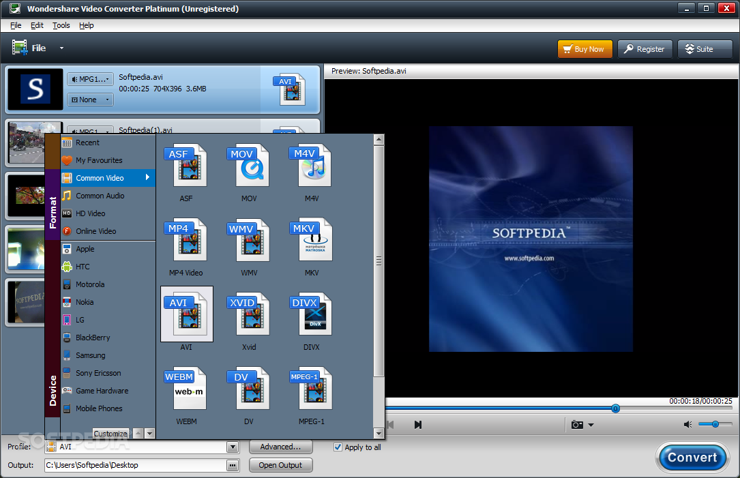Select the Softpedia.avi S thumbnail
740x478 pixels.
35,89
